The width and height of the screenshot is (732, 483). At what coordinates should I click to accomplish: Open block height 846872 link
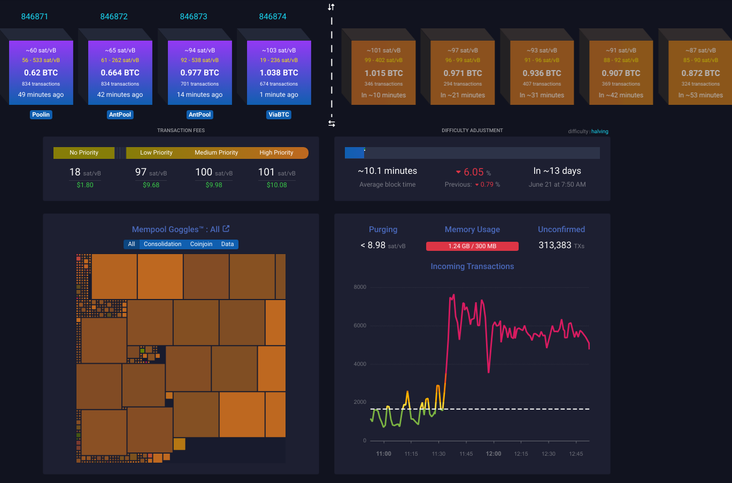[114, 17]
